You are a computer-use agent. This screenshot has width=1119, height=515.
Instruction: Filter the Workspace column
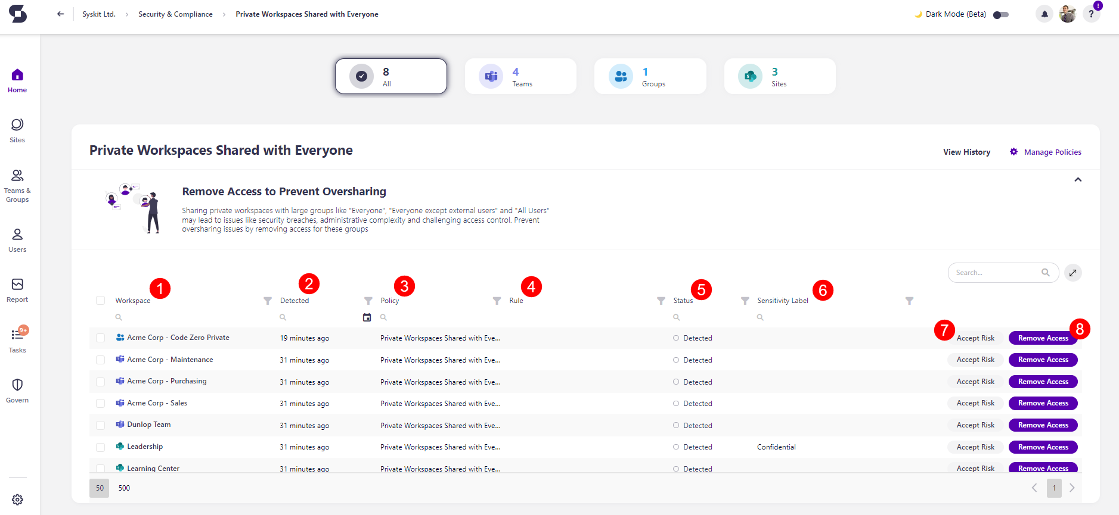tap(268, 301)
